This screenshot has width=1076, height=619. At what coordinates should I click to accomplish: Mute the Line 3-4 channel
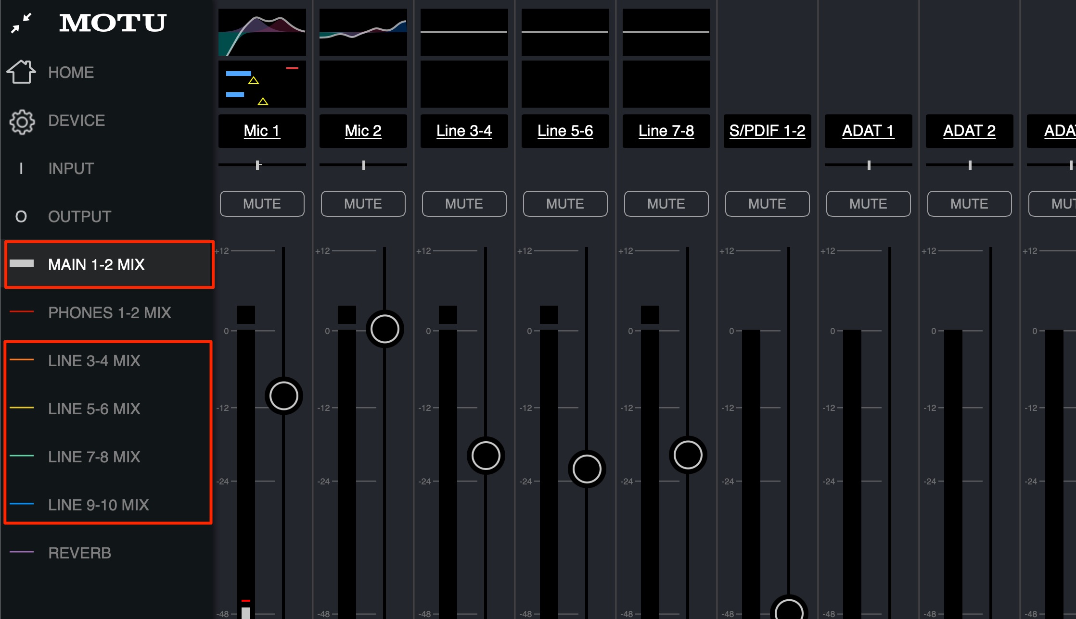click(464, 204)
